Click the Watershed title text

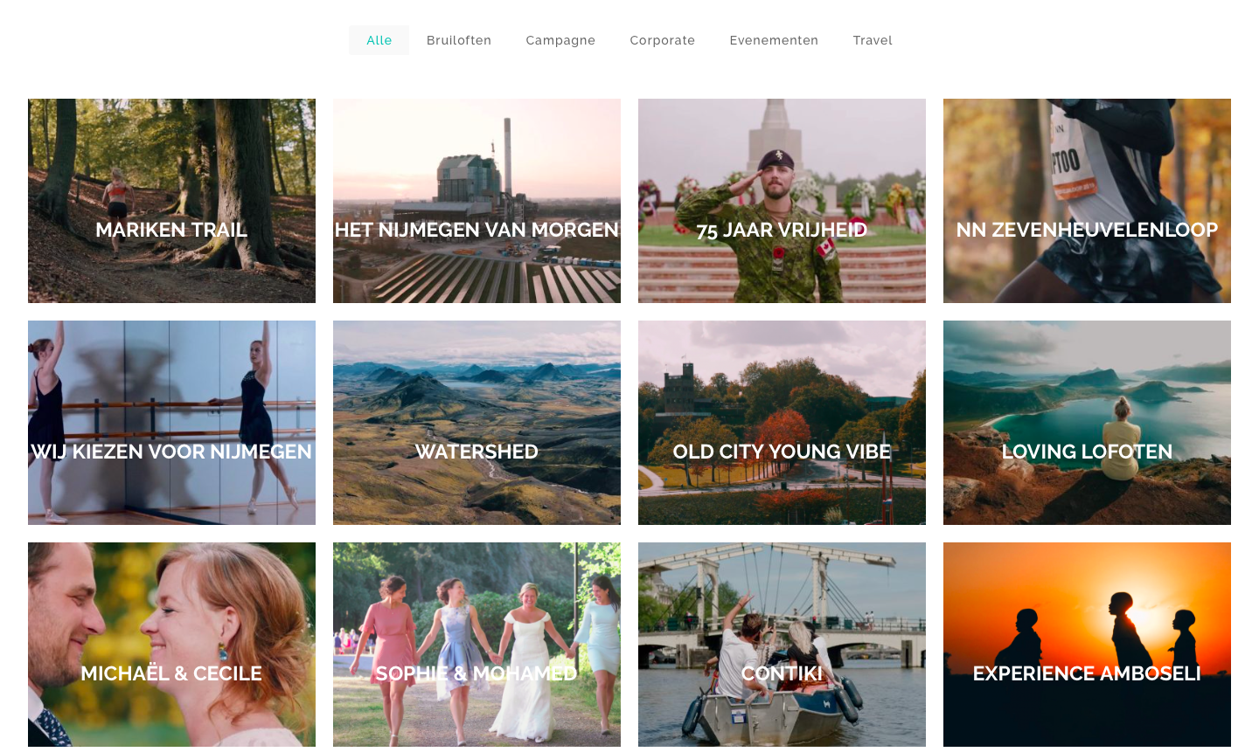476,452
